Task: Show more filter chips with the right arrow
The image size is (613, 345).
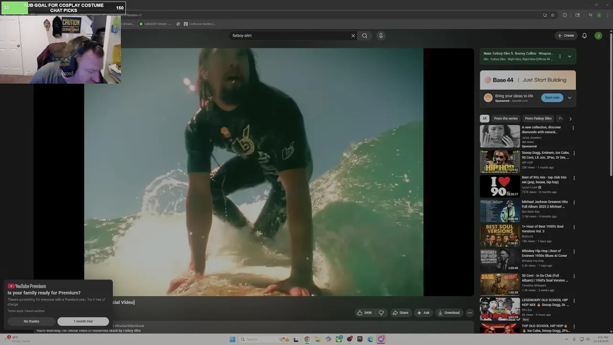Action: click(570, 119)
